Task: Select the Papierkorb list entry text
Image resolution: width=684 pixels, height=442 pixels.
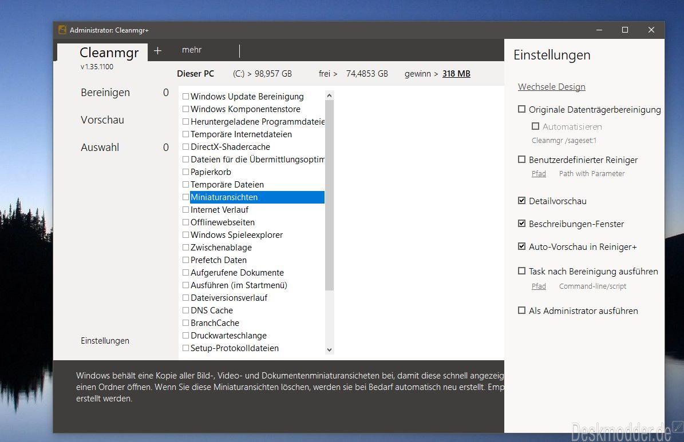Action: tap(211, 172)
